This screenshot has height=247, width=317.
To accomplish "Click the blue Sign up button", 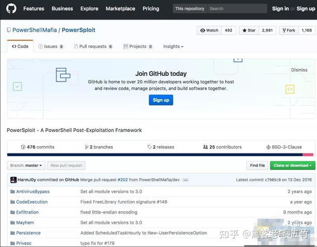I will (x=161, y=100).
